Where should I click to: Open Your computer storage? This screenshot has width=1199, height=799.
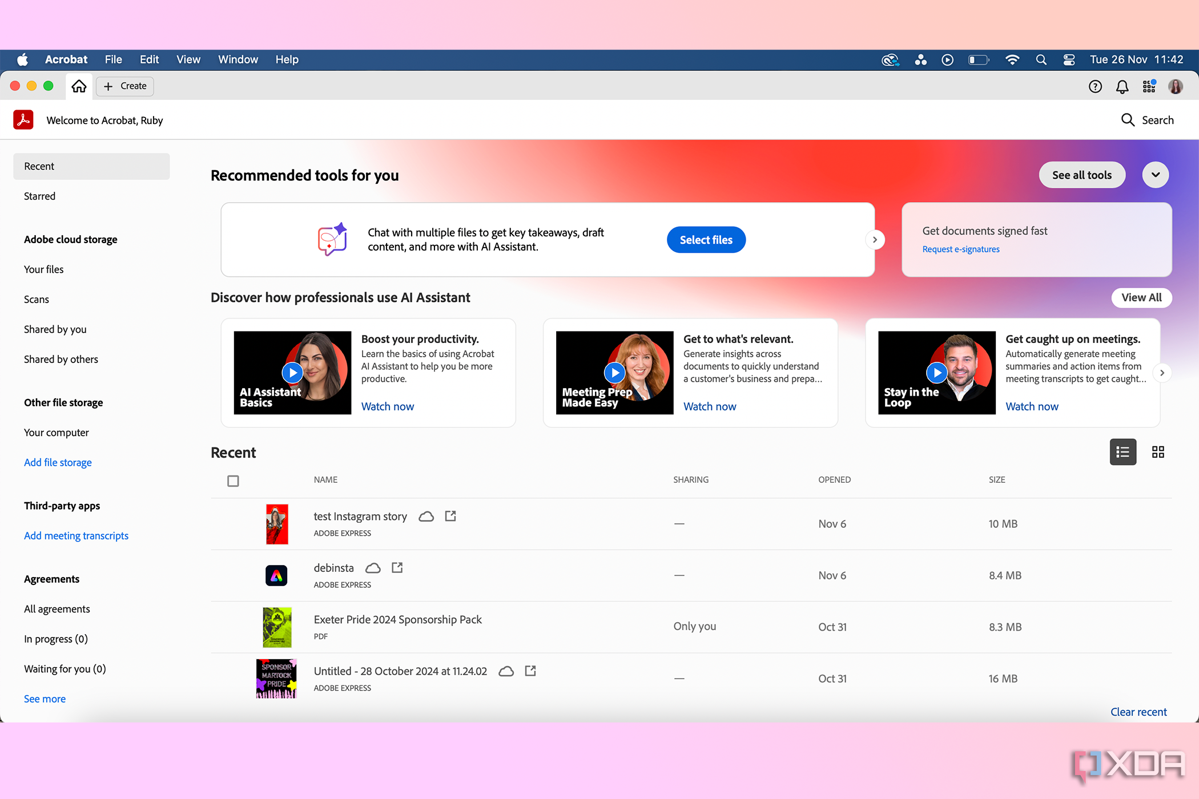point(56,433)
